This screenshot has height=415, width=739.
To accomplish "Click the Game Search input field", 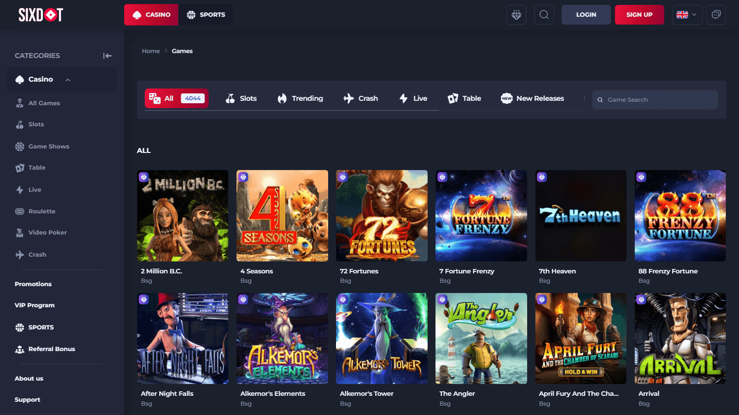I will coord(655,100).
